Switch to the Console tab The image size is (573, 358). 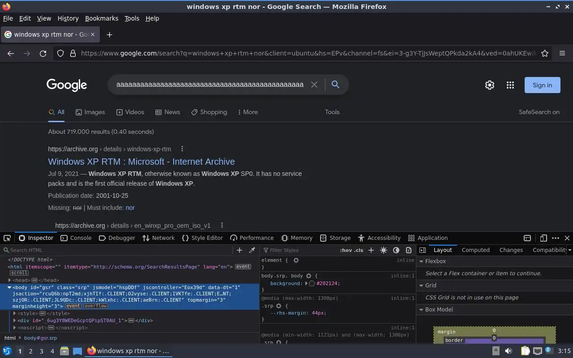[x=76, y=238]
